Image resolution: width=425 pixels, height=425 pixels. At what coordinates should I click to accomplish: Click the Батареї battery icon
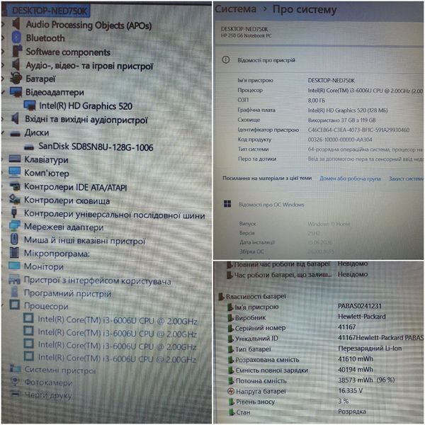16,78
